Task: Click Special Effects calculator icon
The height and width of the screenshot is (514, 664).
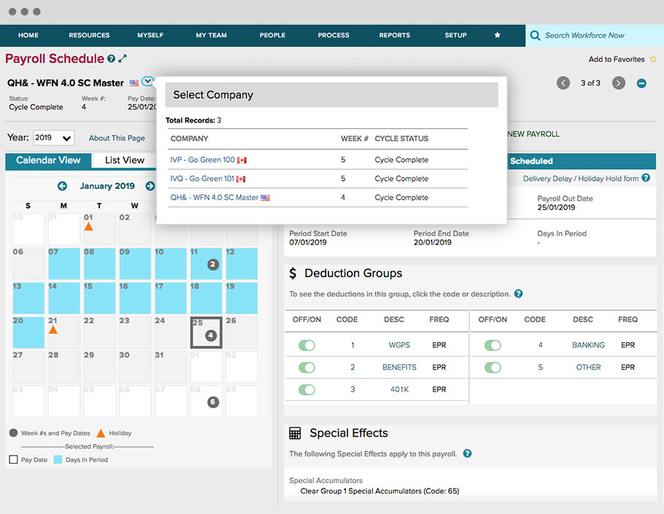Action: click(x=295, y=433)
